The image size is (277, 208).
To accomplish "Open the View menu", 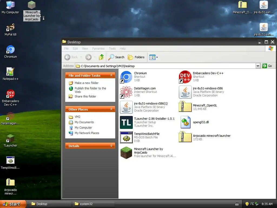I will pos(85,48).
